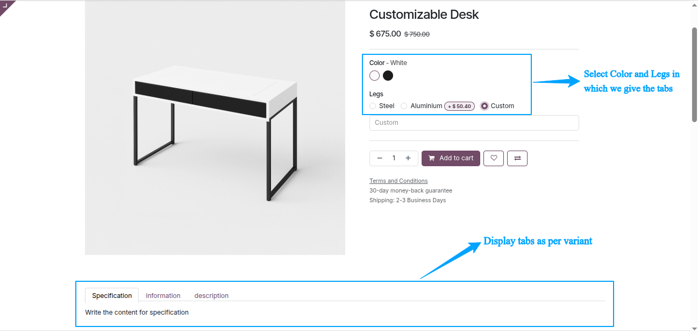Click the purple corner ribbon icon
This screenshot has width=698, height=334.
pos(6,6)
